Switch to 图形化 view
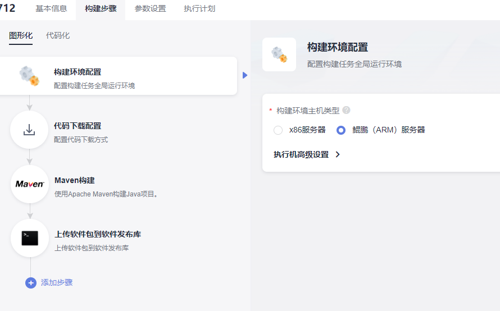The height and width of the screenshot is (311, 500). (x=21, y=35)
